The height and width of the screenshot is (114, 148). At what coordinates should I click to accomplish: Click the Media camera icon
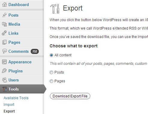[5, 24]
